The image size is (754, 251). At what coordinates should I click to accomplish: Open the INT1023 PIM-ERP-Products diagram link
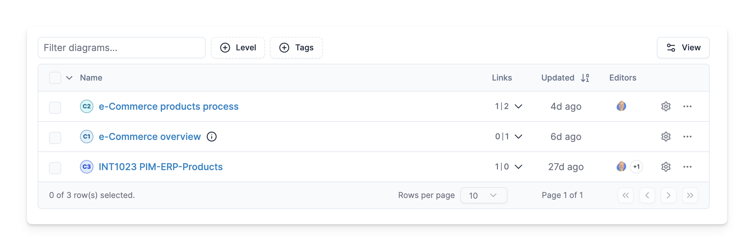point(161,167)
